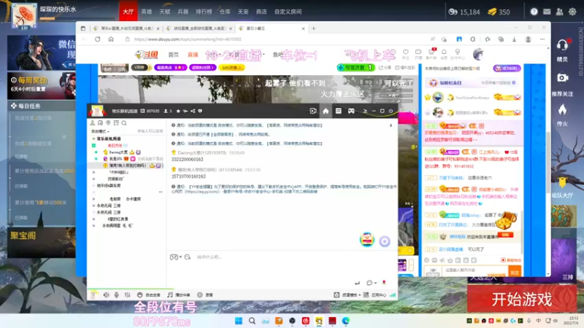
Task: Start the match with 开始游戏 button
Action: coord(521,299)
